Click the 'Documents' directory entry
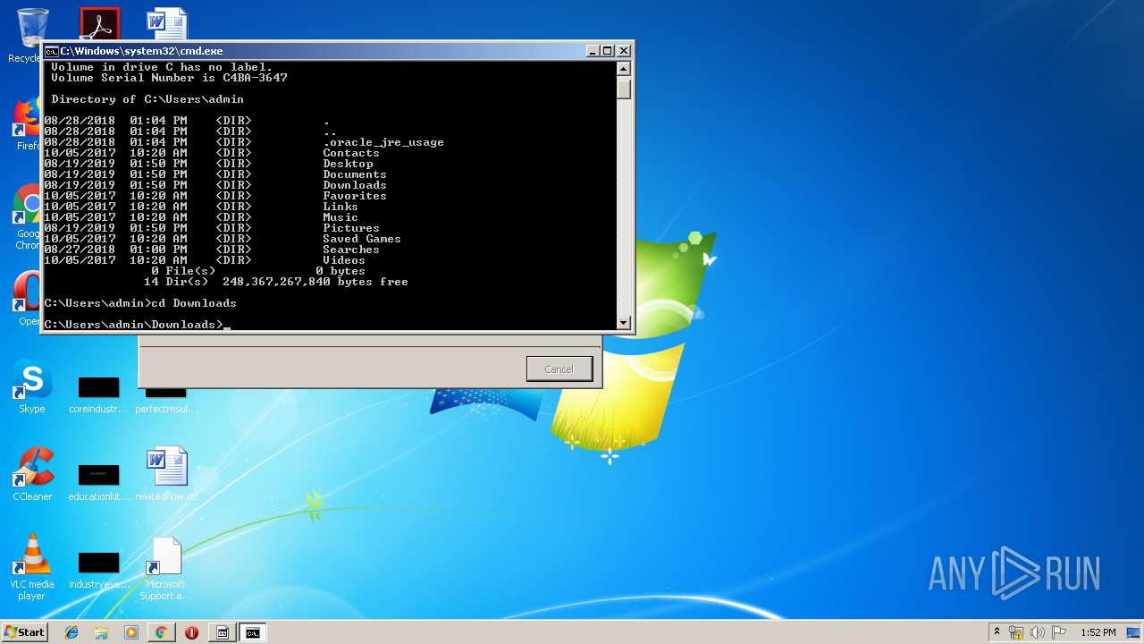Screen dimensions: 1144x644 pyautogui.click(x=355, y=174)
